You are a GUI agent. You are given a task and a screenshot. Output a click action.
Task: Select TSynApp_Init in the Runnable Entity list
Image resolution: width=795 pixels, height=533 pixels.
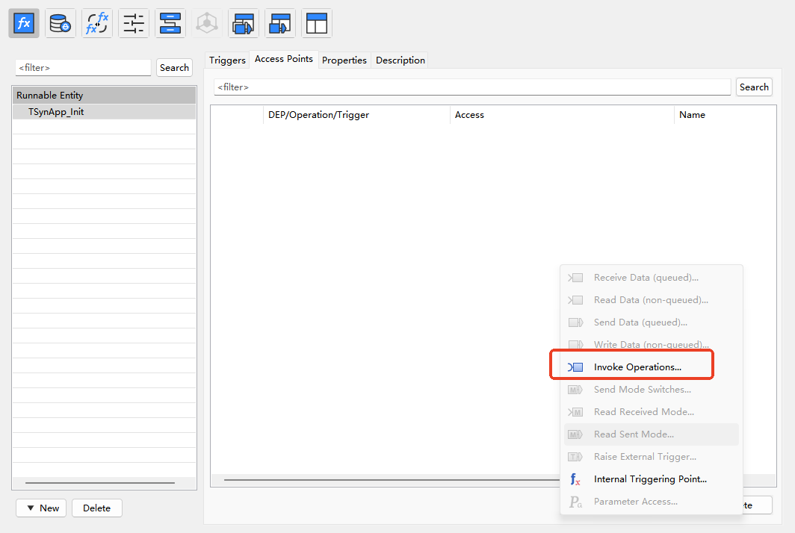click(x=56, y=112)
